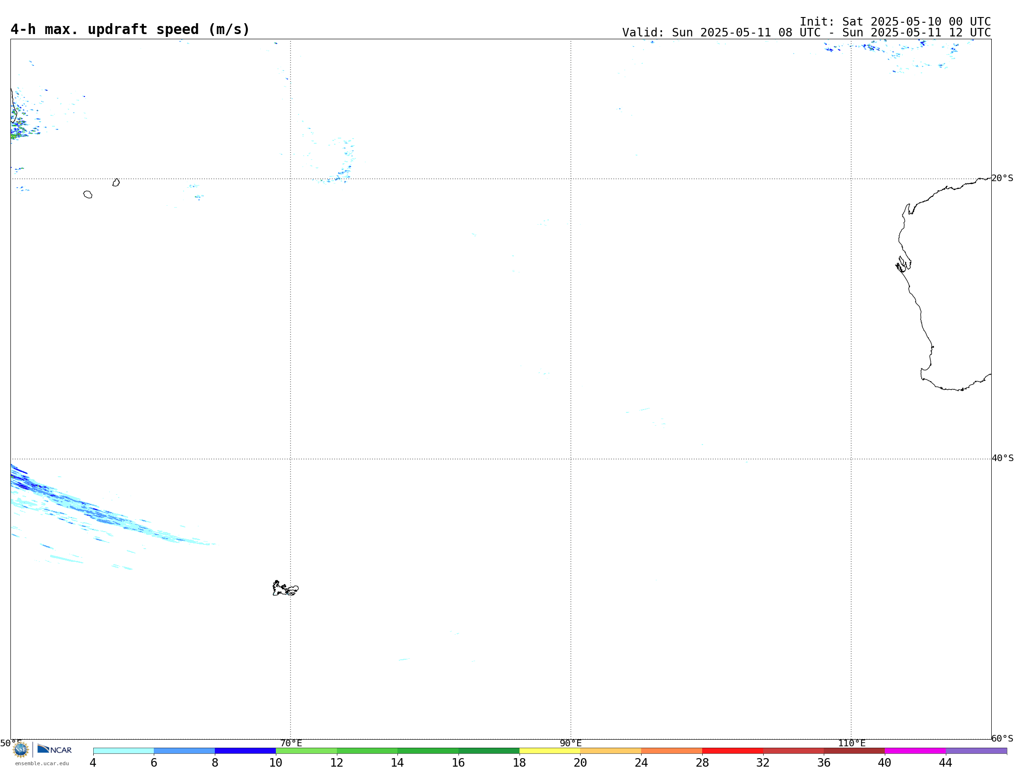The height and width of the screenshot is (769, 1022).
Task: Click the colorbar tick label 44
Action: point(946,762)
